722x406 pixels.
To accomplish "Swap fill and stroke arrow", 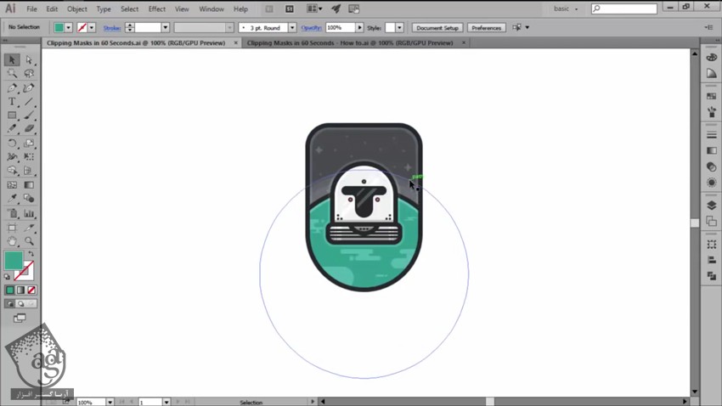I will click(x=31, y=254).
